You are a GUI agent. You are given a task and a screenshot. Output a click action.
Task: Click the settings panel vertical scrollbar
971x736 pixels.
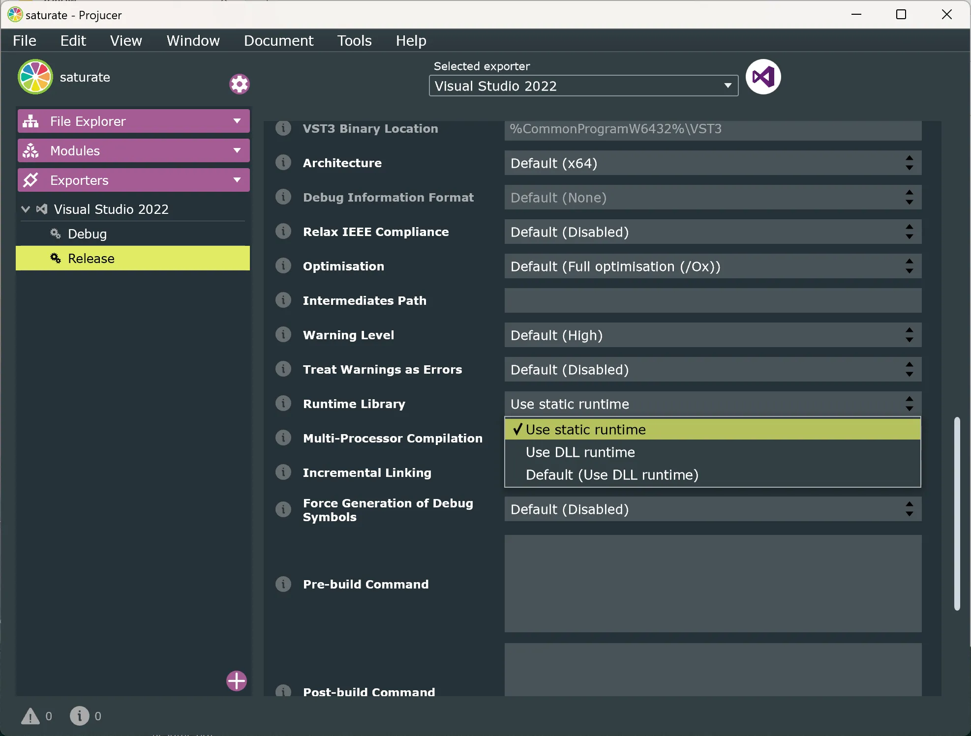pos(957,514)
